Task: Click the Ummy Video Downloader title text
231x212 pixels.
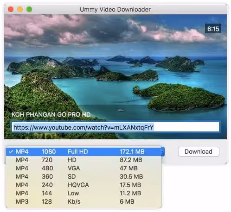Action: (x=115, y=9)
